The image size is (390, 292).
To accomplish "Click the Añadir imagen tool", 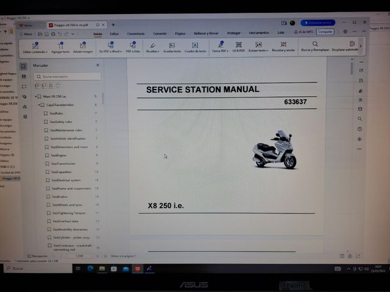I will 83,47.
